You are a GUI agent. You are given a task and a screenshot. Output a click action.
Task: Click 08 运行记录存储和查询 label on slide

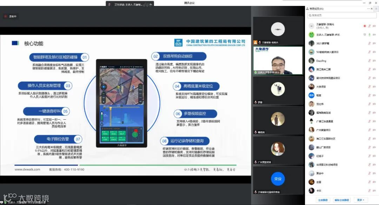pyautogui.click(x=185, y=141)
